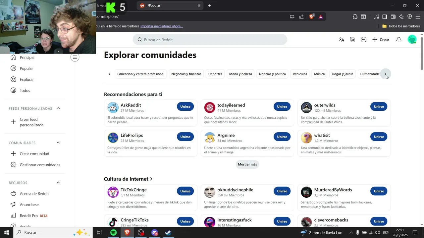Open the Reddit user avatar menu
This screenshot has height=238, width=424.
[x=412, y=40]
